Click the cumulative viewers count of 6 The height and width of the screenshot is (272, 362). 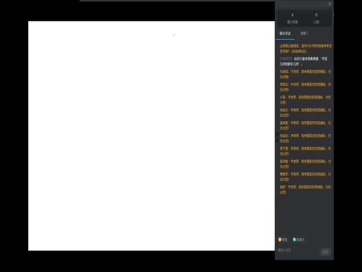pos(292,15)
